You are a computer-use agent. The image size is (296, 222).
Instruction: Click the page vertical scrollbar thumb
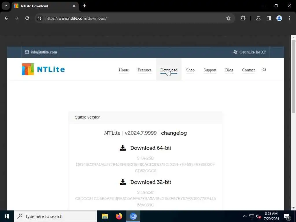coord(293,76)
